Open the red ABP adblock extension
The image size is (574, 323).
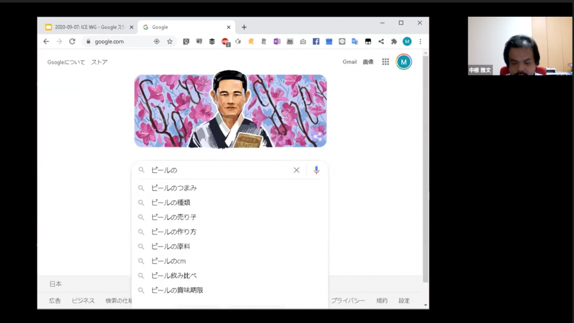[225, 42]
